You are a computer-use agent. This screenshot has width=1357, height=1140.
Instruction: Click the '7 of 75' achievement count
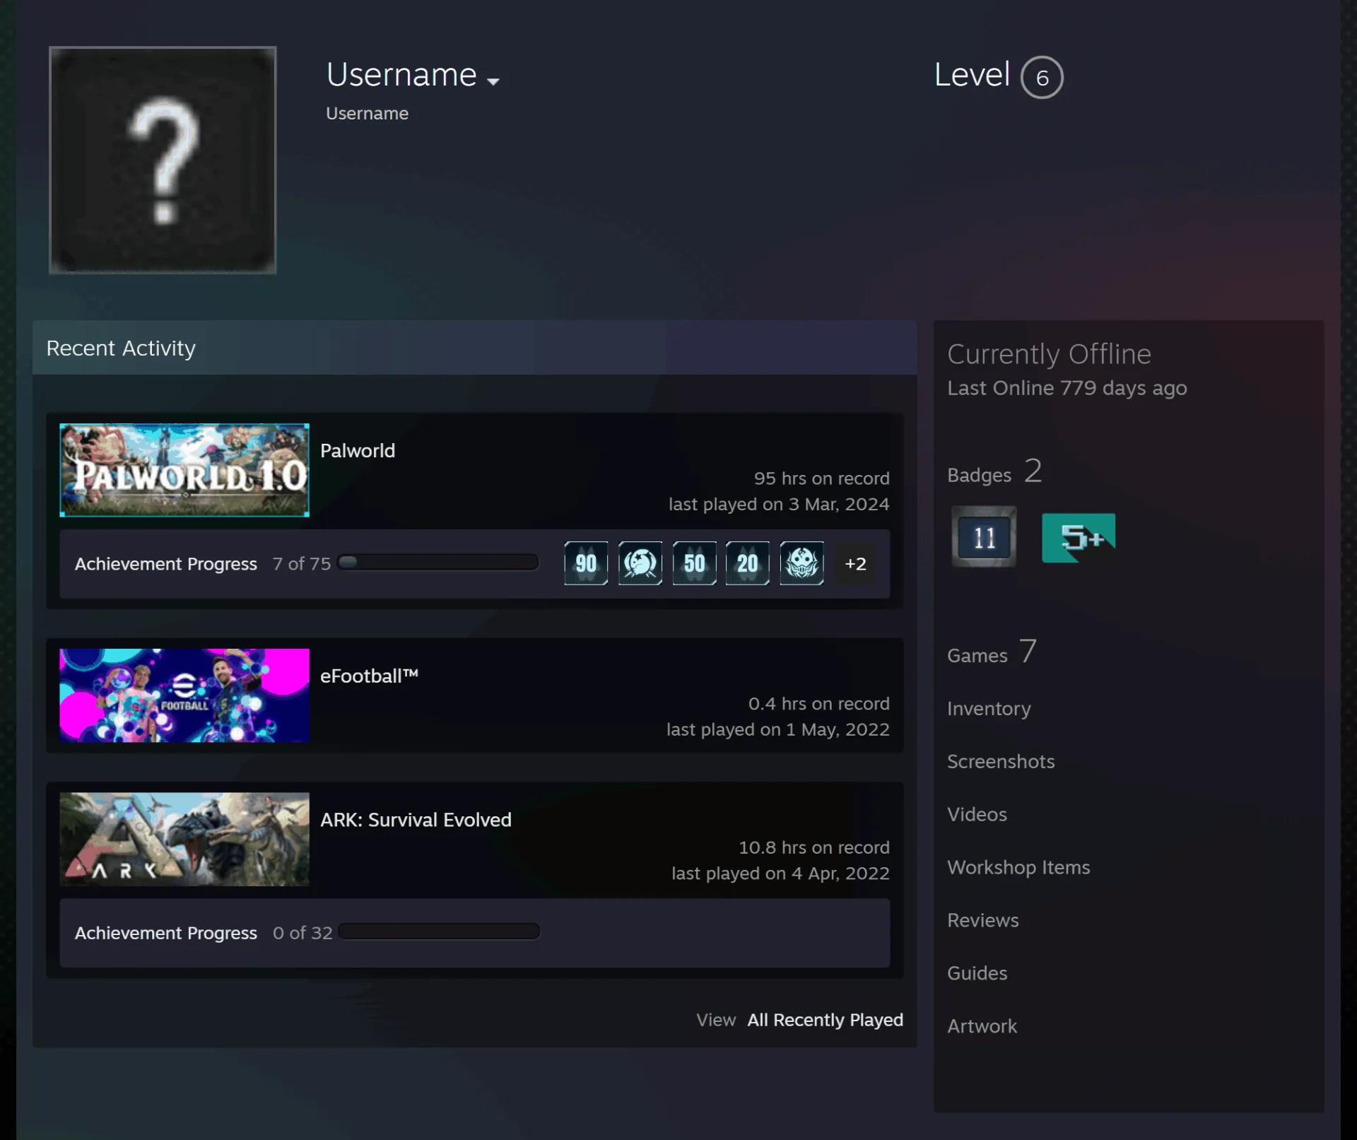coord(302,564)
